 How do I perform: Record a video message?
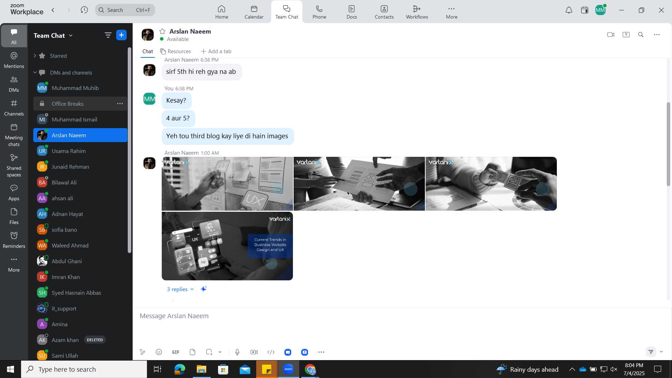tap(254, 352)
